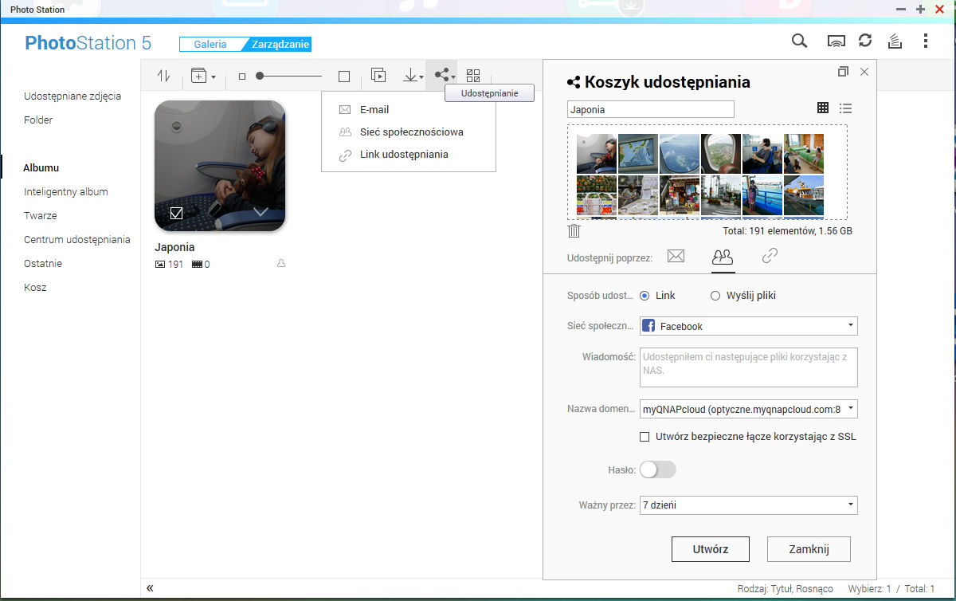Open Udostępniane zdjęcia in sidebar

(x=72, y=96)
